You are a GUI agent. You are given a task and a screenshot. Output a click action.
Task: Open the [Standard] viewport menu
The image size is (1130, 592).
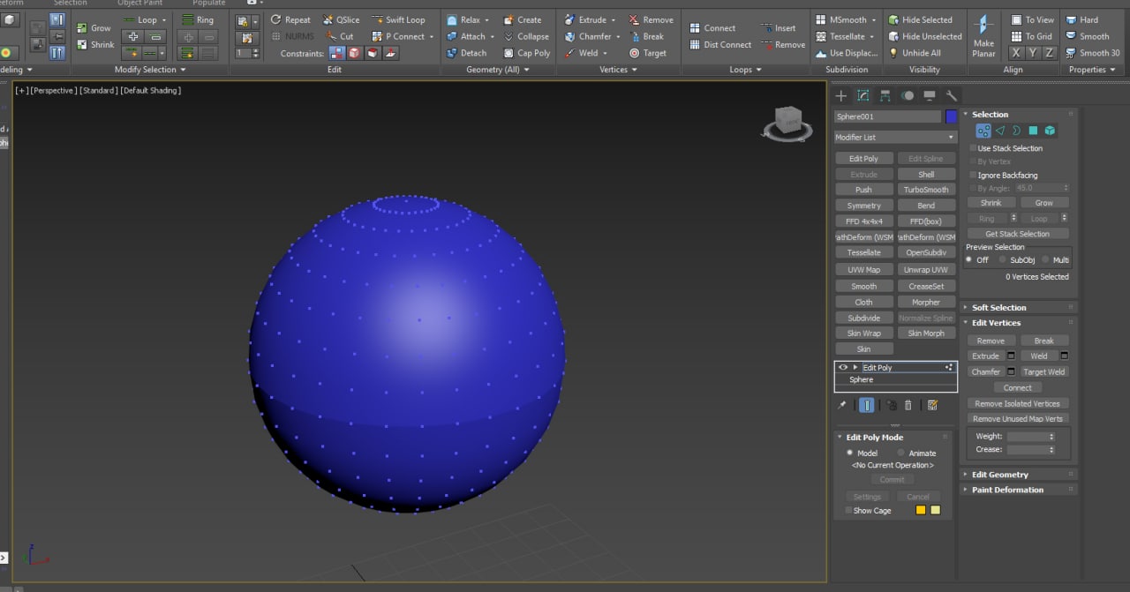pos(98,90)
